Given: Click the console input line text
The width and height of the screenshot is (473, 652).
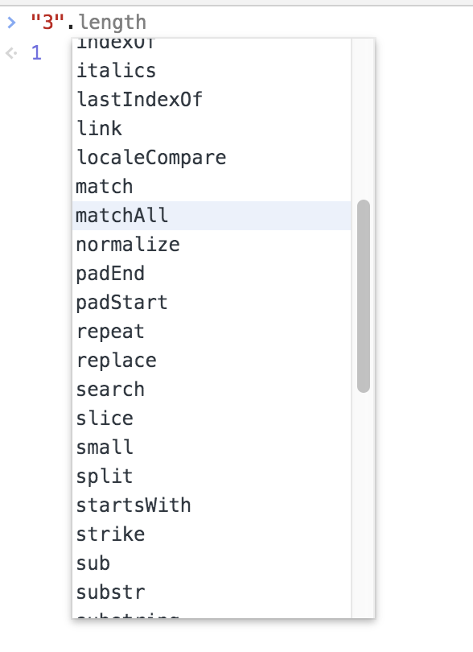Looking at the screenshot, I should coord(88,22).
